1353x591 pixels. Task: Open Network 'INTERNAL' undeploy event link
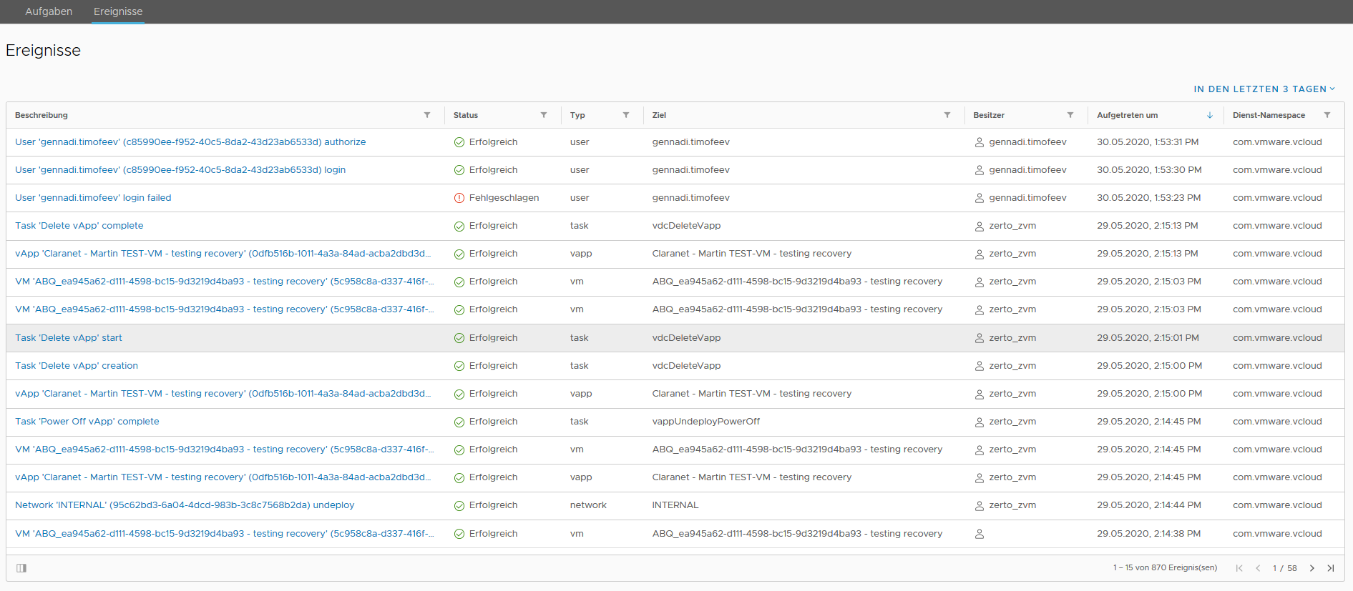click(185, 505)
